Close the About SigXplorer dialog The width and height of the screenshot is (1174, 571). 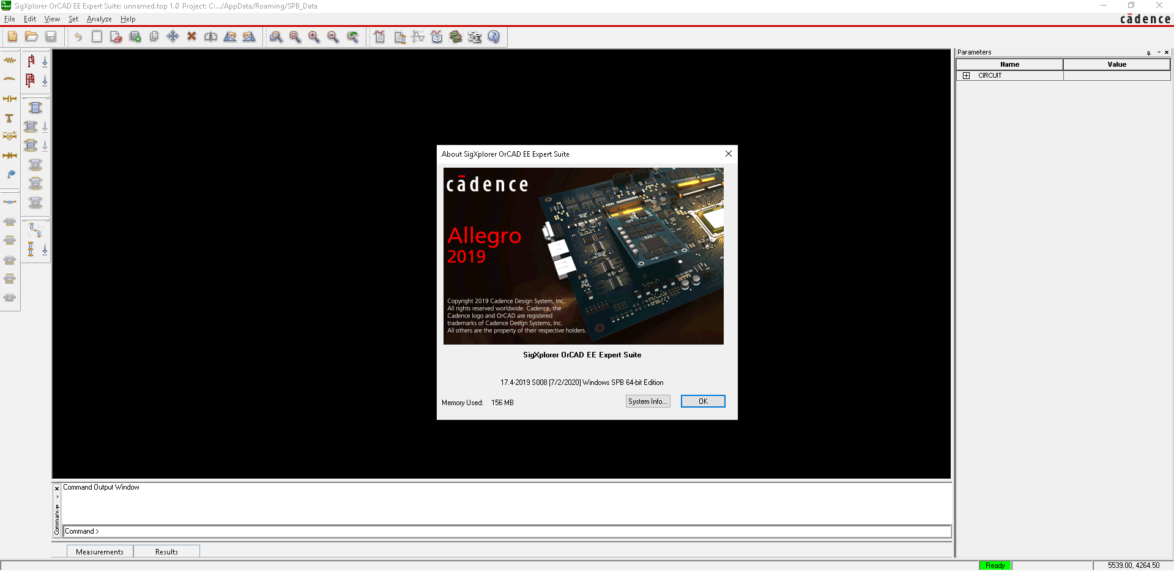click(728, 154)
